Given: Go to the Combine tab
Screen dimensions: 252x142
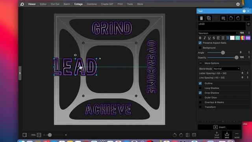Looking at the screenshot, I should pyautogui.click(x=92, y=4).
